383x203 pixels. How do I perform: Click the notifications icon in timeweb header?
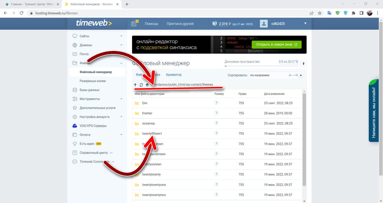134,23
